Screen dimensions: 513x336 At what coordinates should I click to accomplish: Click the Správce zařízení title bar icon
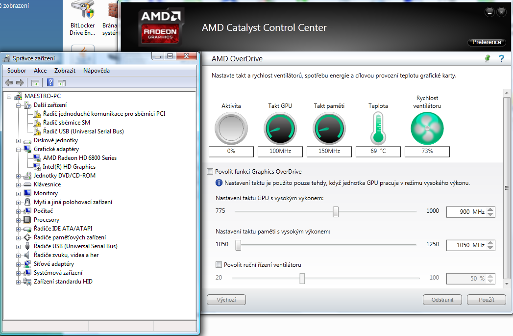point(6,59)
